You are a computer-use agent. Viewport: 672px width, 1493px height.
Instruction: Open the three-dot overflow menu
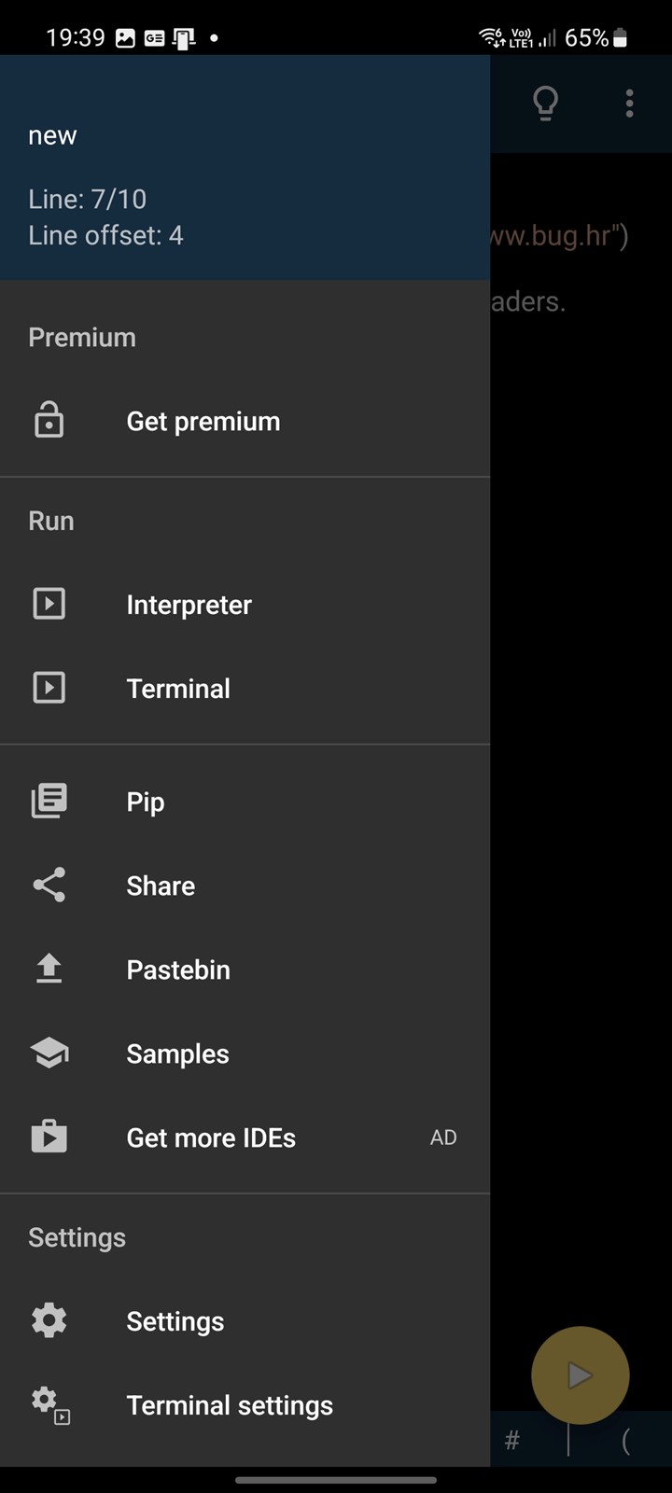pyautogui.click(x=630, y=103)
